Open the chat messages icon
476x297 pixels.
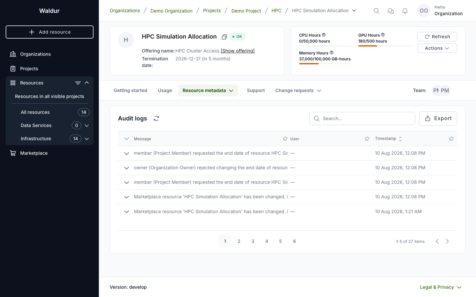tap(390, 11)
